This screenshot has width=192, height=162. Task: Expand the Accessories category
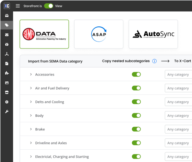pos(31,74)
